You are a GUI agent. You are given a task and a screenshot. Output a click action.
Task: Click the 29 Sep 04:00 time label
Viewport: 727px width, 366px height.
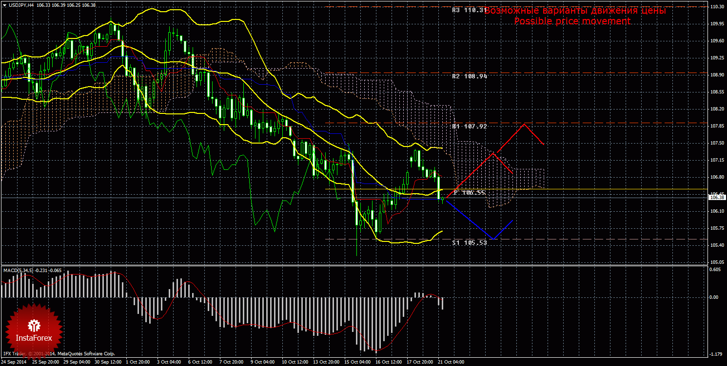tap(77, 362)
